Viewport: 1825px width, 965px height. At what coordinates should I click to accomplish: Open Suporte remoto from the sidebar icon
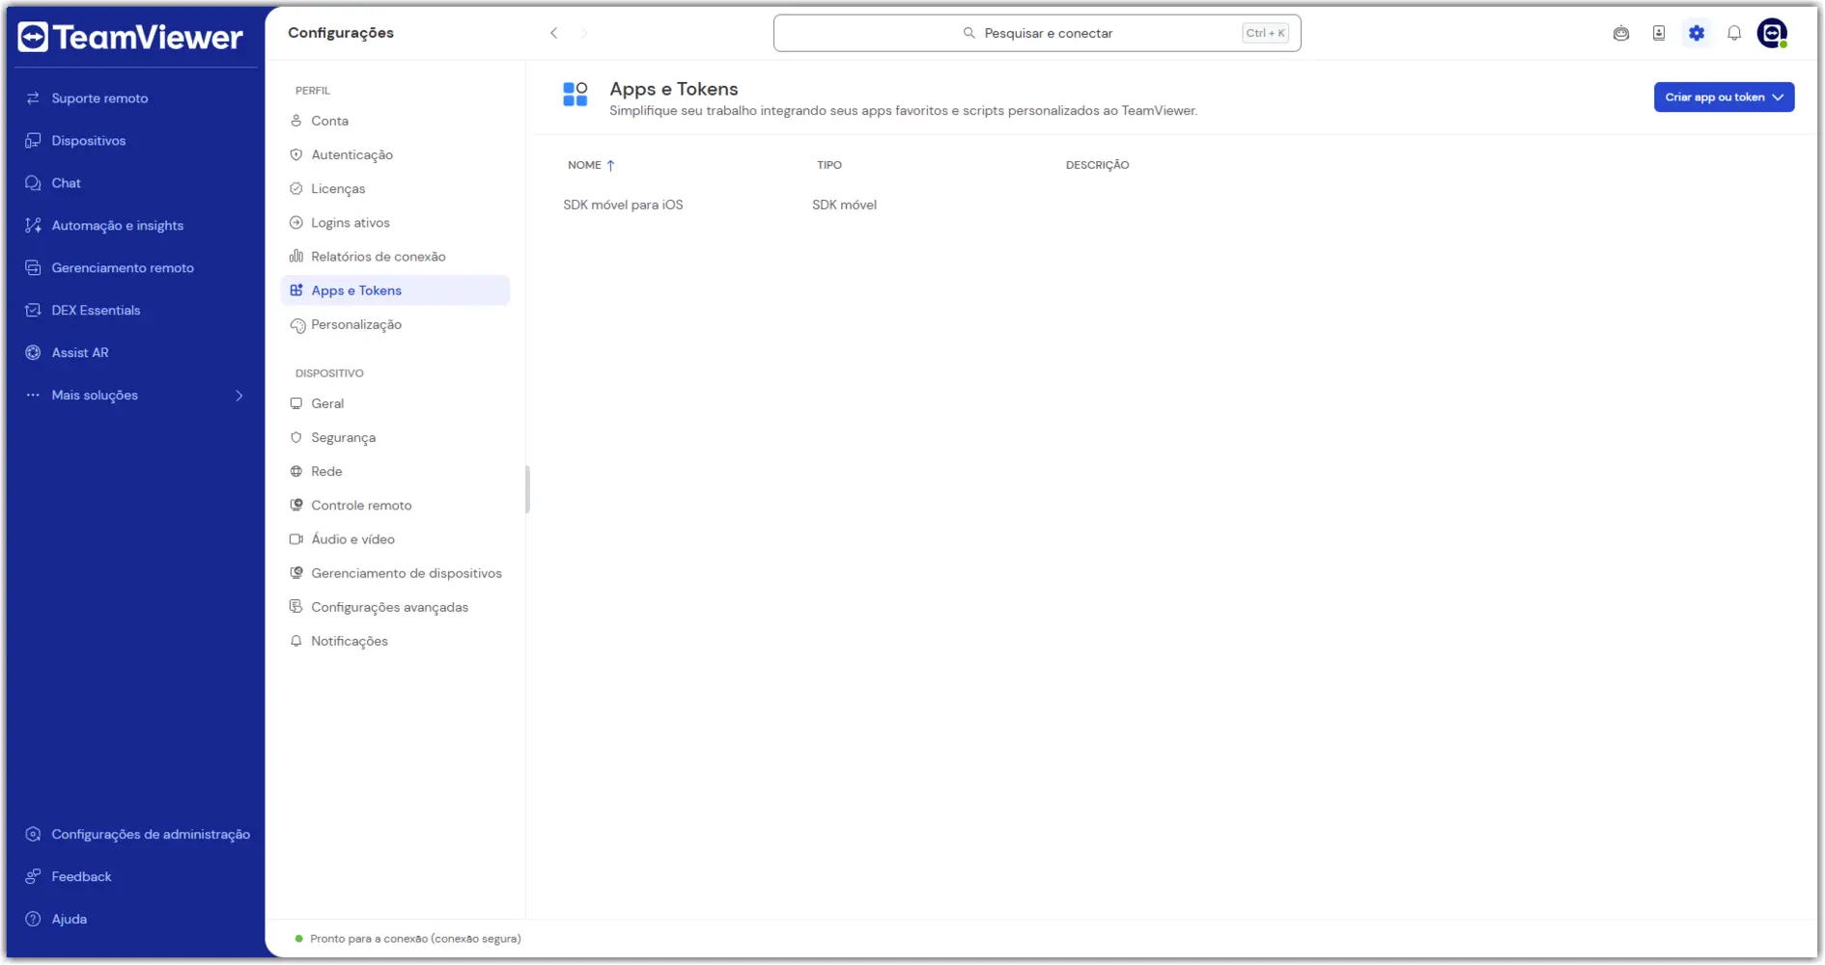(x=33, y=98)
